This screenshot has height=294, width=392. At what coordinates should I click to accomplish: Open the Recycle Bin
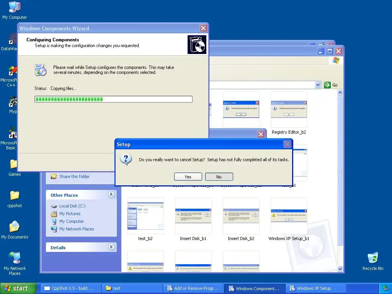click(373, 261)
